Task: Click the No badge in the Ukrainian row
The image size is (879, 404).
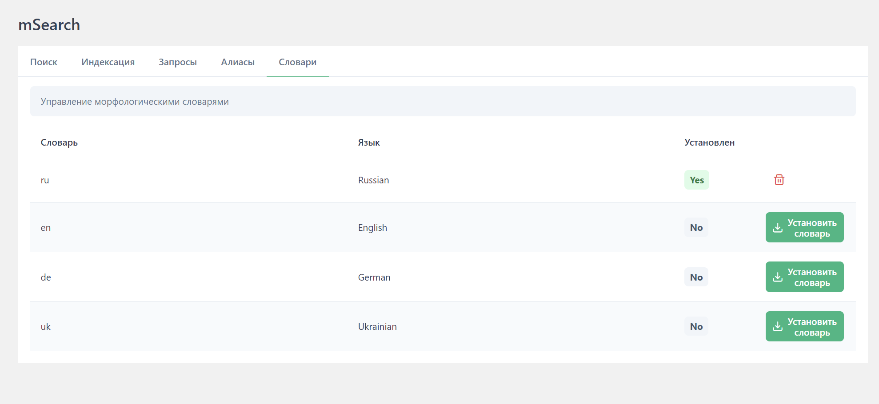Action: pos(696,327)
